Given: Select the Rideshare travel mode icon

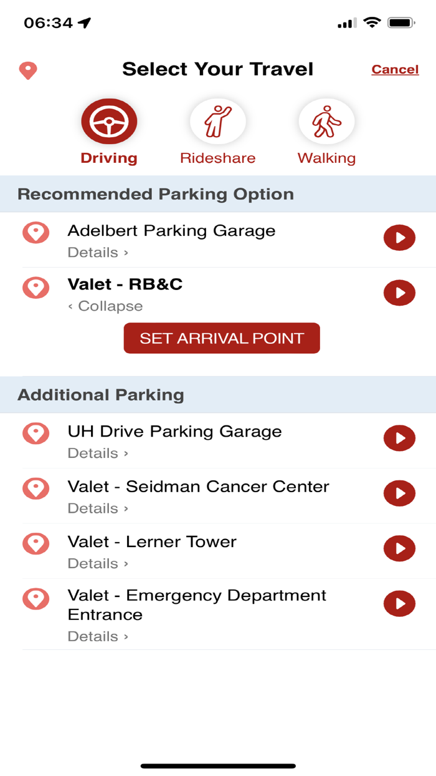Looking at the screenshot, I should tap(217, 121).
